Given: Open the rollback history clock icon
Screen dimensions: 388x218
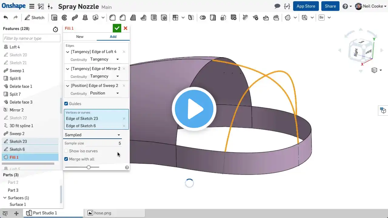Looking at the screenshot, I should tap(55, 29).
